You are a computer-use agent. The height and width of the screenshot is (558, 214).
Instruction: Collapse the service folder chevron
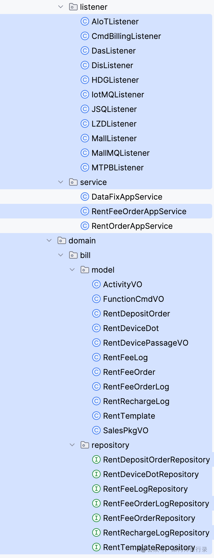(61, 182)
